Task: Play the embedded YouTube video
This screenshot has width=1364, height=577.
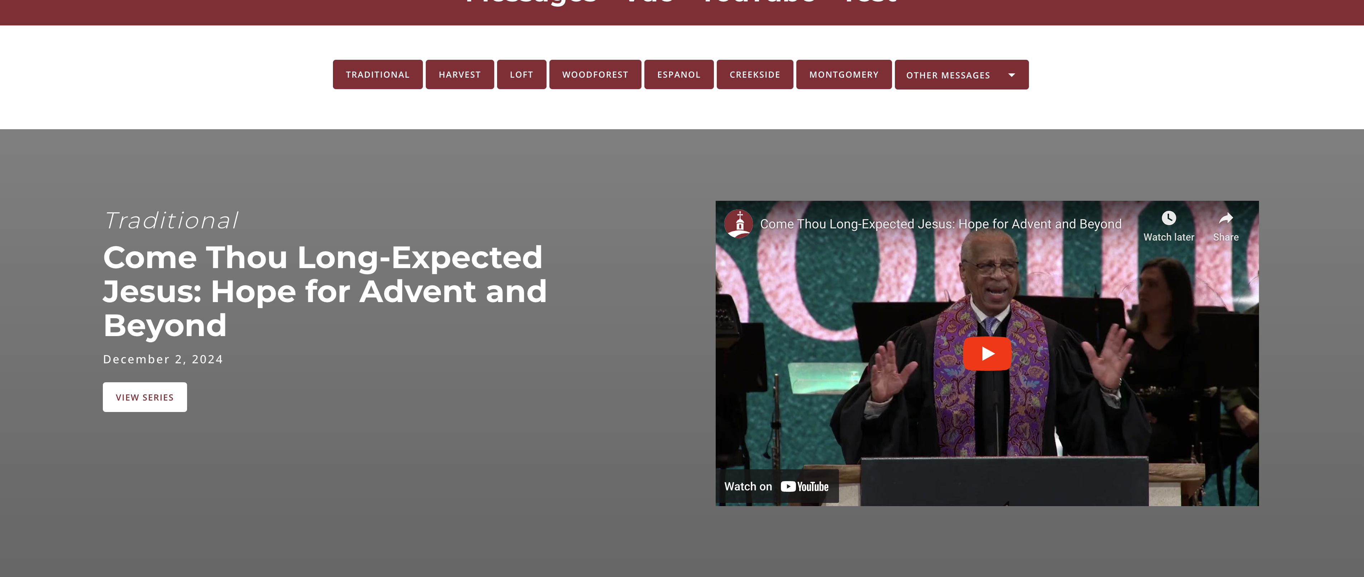Action: (x=987, y=353)
